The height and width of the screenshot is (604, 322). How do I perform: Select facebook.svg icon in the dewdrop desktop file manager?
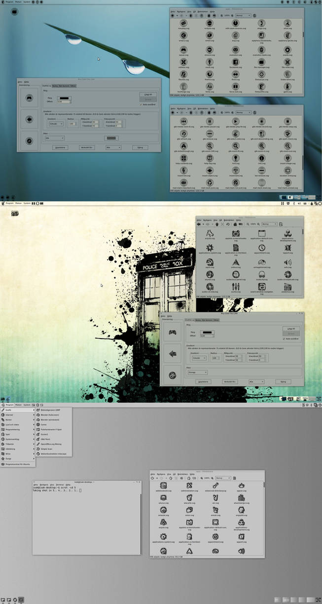235,62
